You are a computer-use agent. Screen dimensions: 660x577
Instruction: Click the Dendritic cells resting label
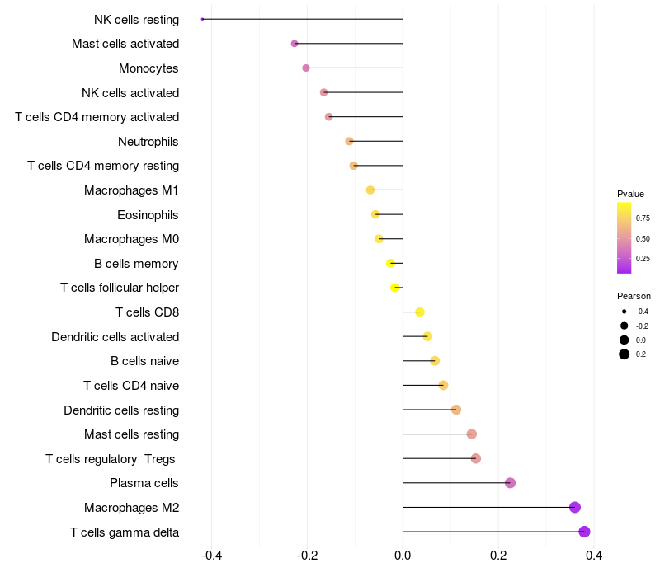[x=121, y=410]
